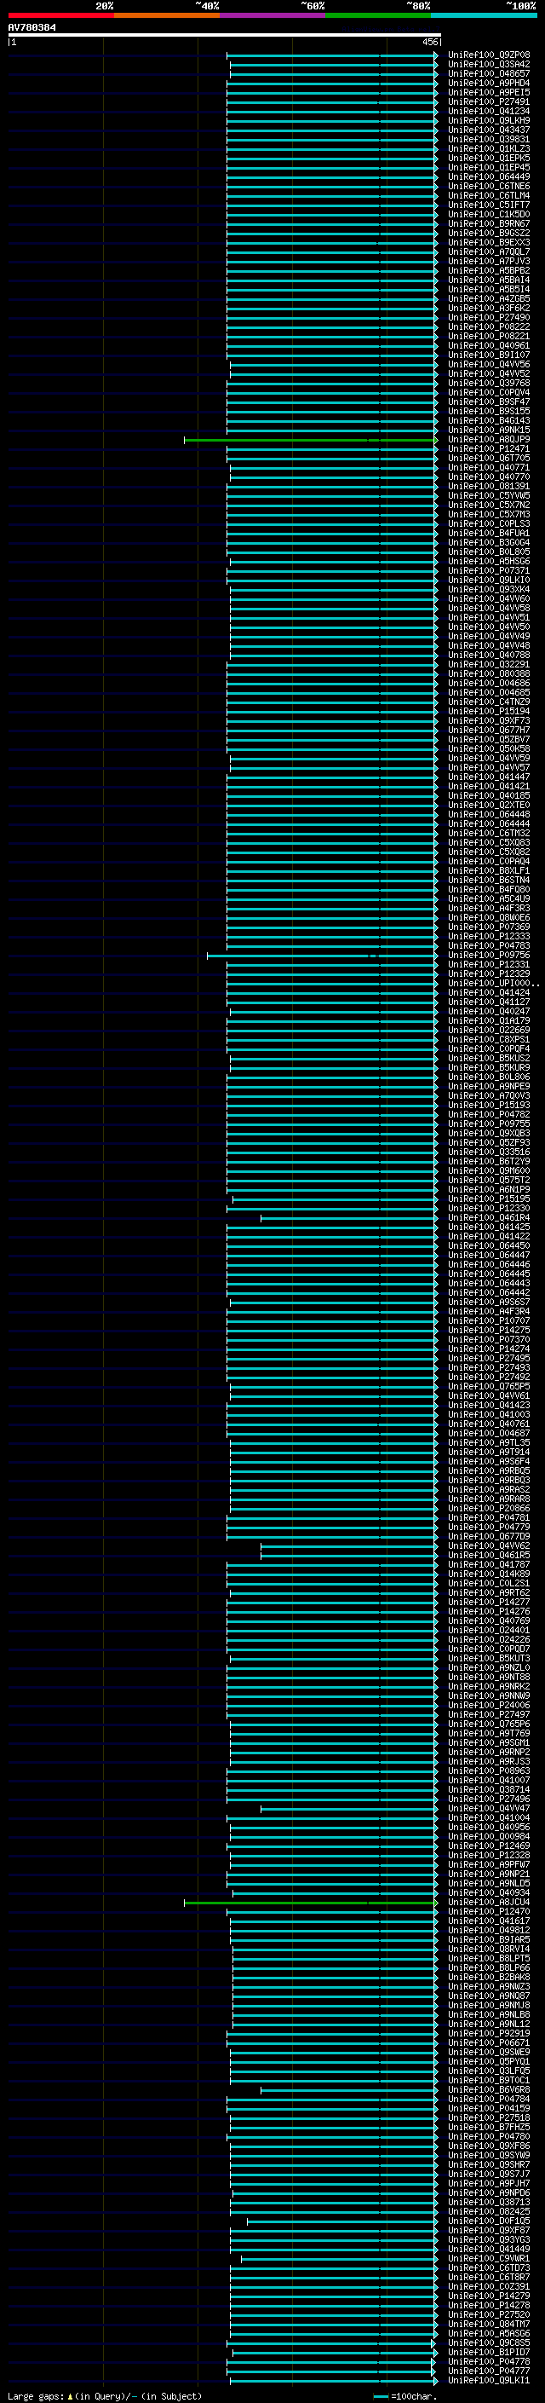
Task: Open hit UniRef100_P27495
Action: [x=488, y=1358]
